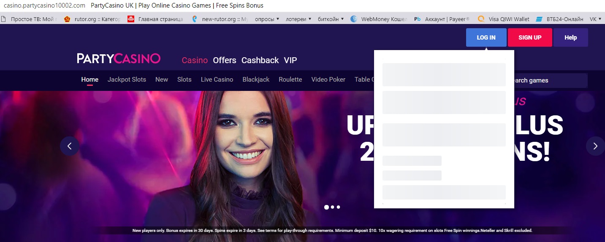This screenshot has height=242, width=605.
Task: Click the bonus terms disclaimer text
Action: 332,231
